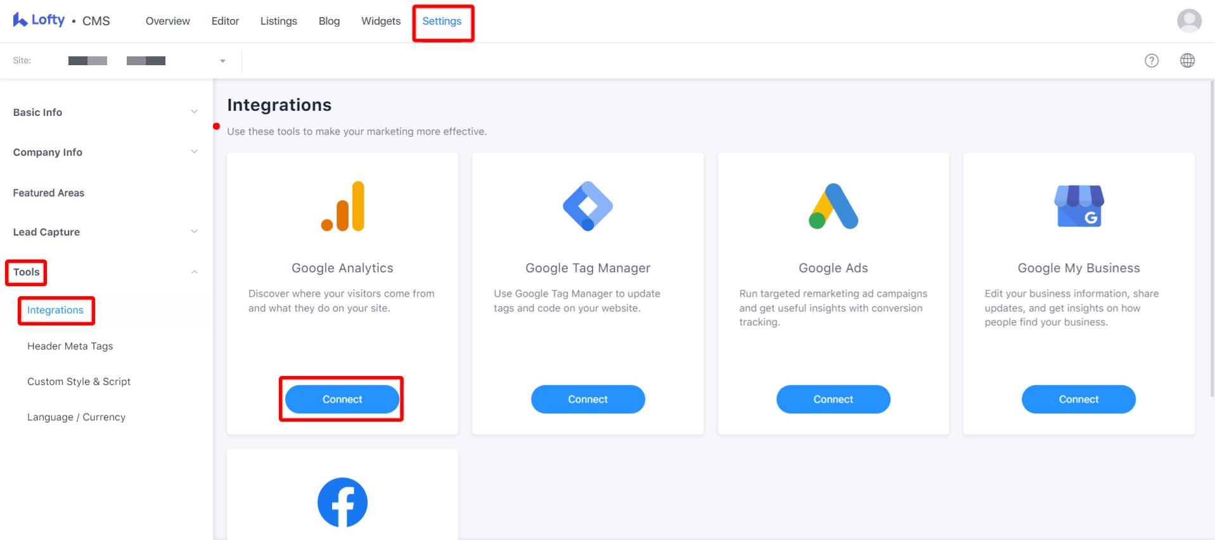Connect Google Ads
Screen dimensions: 1215x540
(x=833, y=399)
